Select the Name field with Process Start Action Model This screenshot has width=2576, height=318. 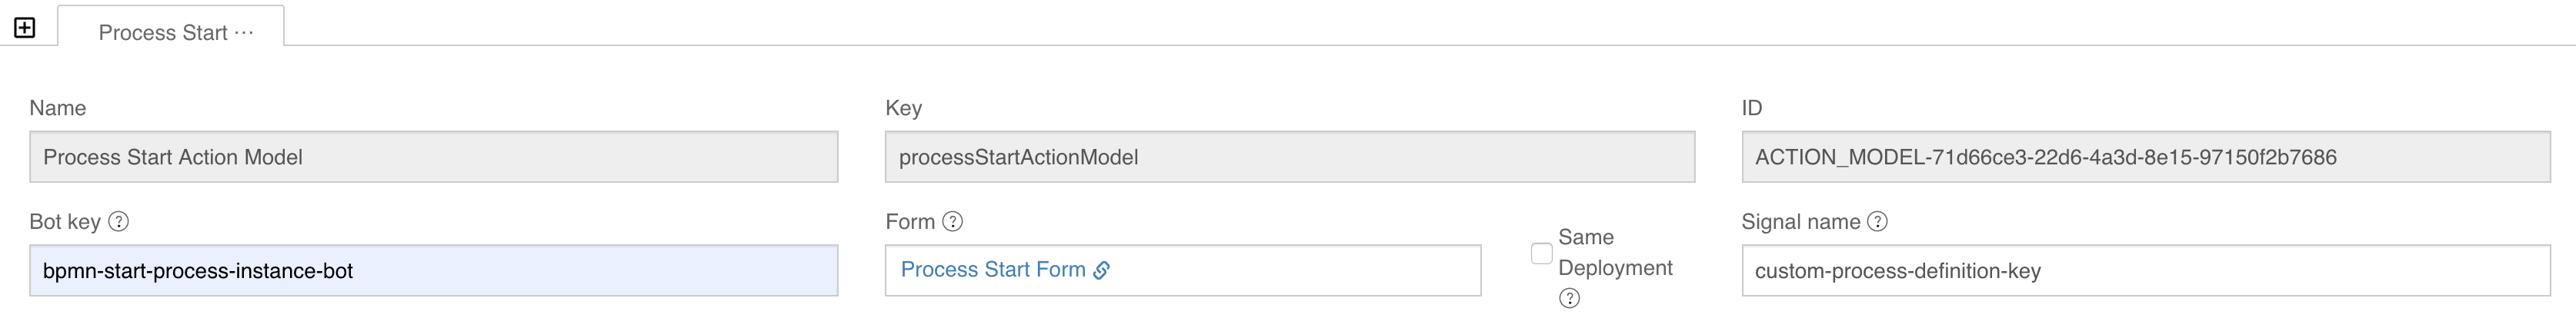click(x=433, y=157)
